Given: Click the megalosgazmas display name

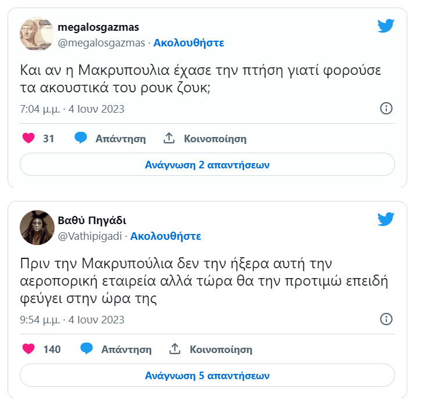Looking at the screenshot, I should (98, 27).
